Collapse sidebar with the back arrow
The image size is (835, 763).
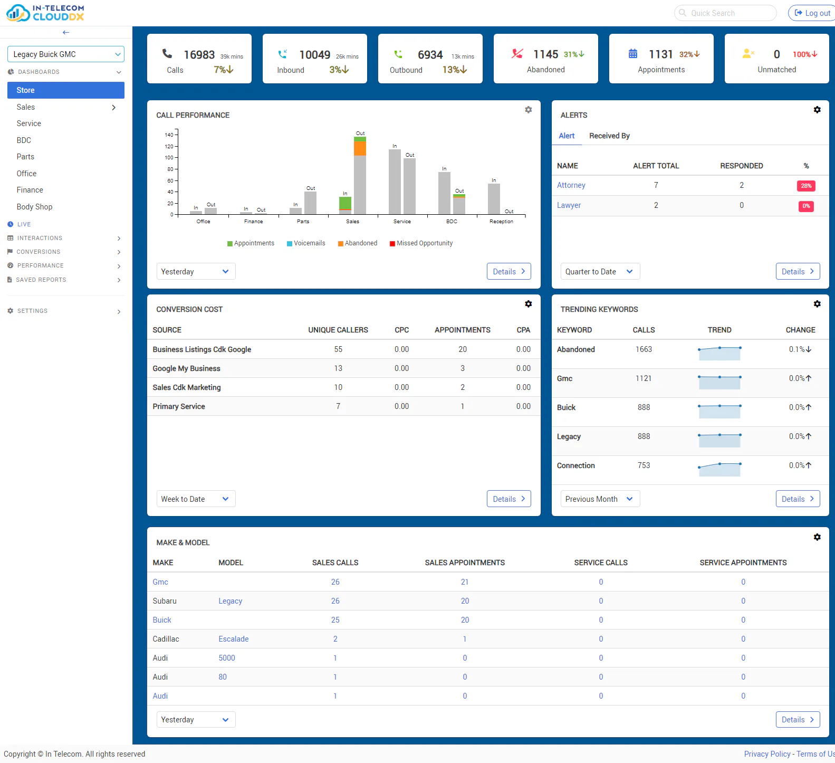coord(66,32)
